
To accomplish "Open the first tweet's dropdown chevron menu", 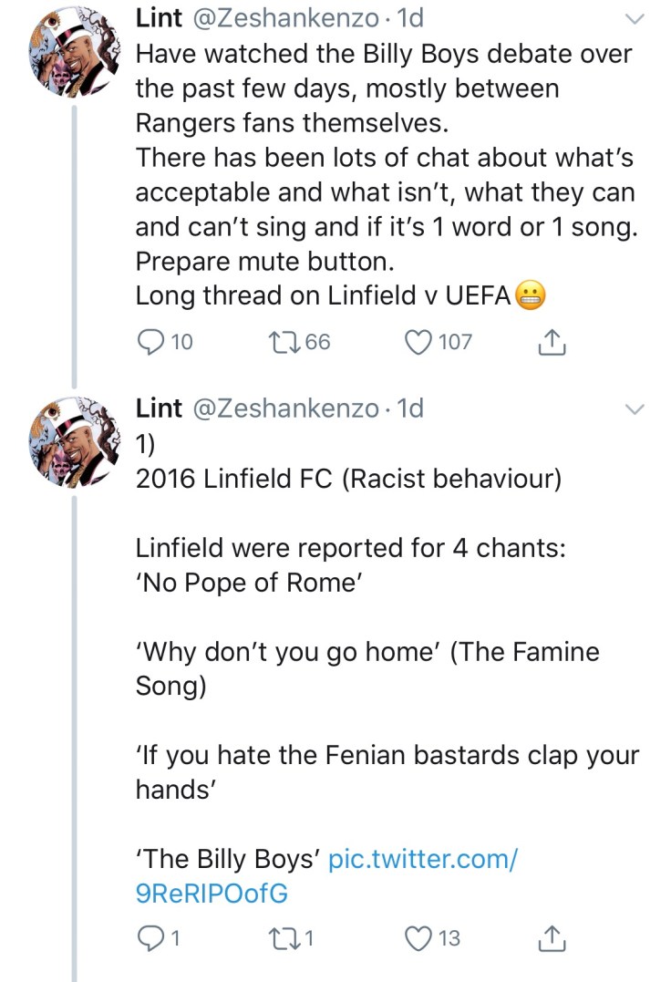I will point(635,19).
